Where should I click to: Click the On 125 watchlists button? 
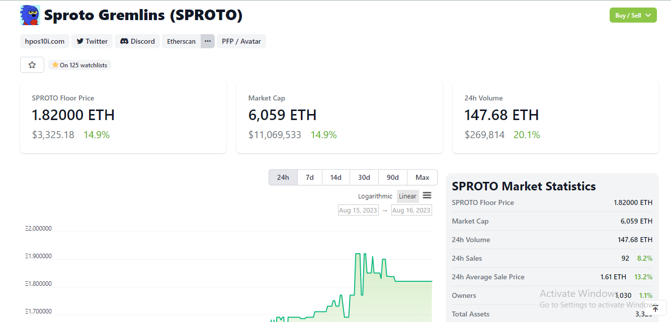[79, 64]
